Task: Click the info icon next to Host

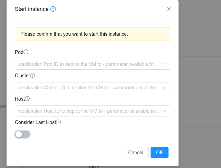Action: (28, 99)
